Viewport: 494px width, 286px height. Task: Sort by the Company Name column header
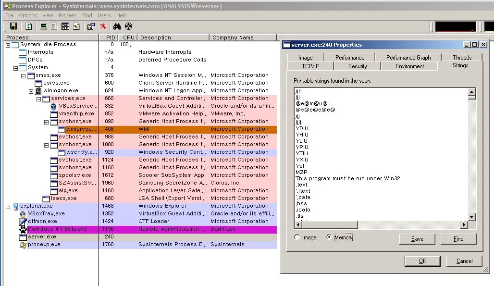[x=243, y=37]
